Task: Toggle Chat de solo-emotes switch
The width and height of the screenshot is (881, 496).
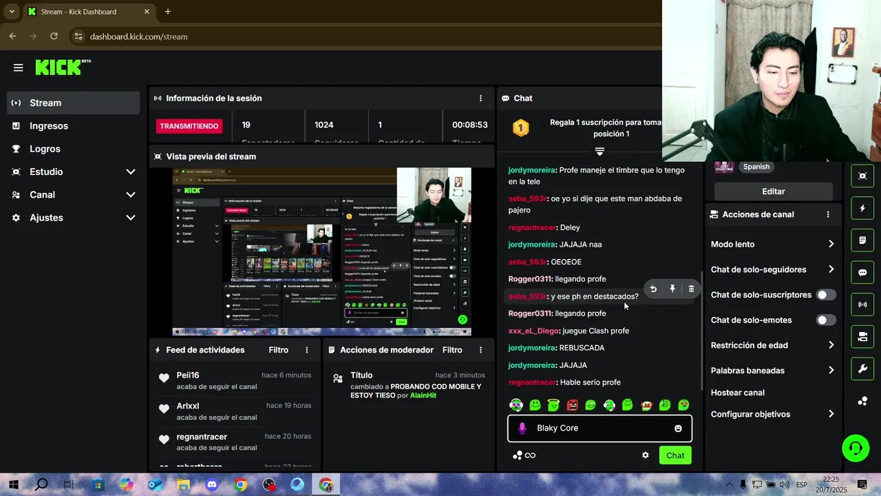Action: [x=826, y=320]
